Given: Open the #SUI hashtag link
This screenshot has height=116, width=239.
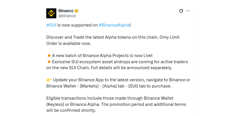Looking at the screenshot, I should tap(51, 25).
